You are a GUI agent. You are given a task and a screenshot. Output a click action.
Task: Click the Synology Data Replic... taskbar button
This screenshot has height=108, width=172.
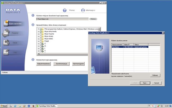tap(47, 106)
